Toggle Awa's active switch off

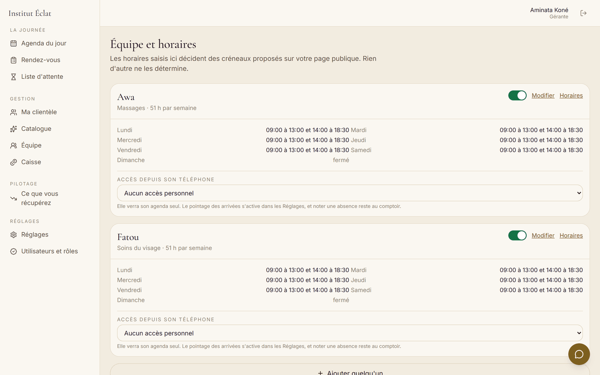(517, 95)
